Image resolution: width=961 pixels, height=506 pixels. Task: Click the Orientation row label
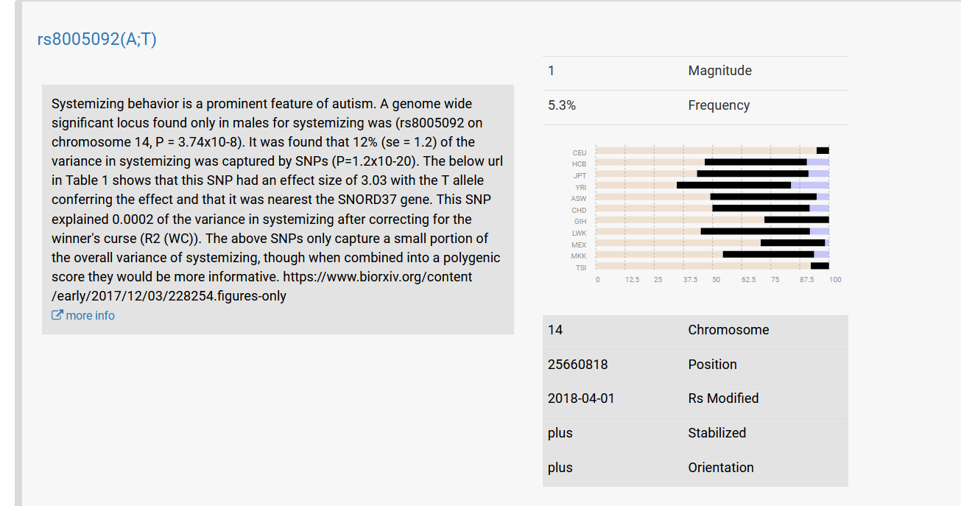click(720, 468)
